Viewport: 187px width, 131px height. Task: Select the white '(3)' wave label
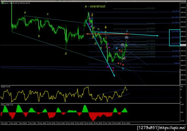pyautogui.click(x=122, y=45)
